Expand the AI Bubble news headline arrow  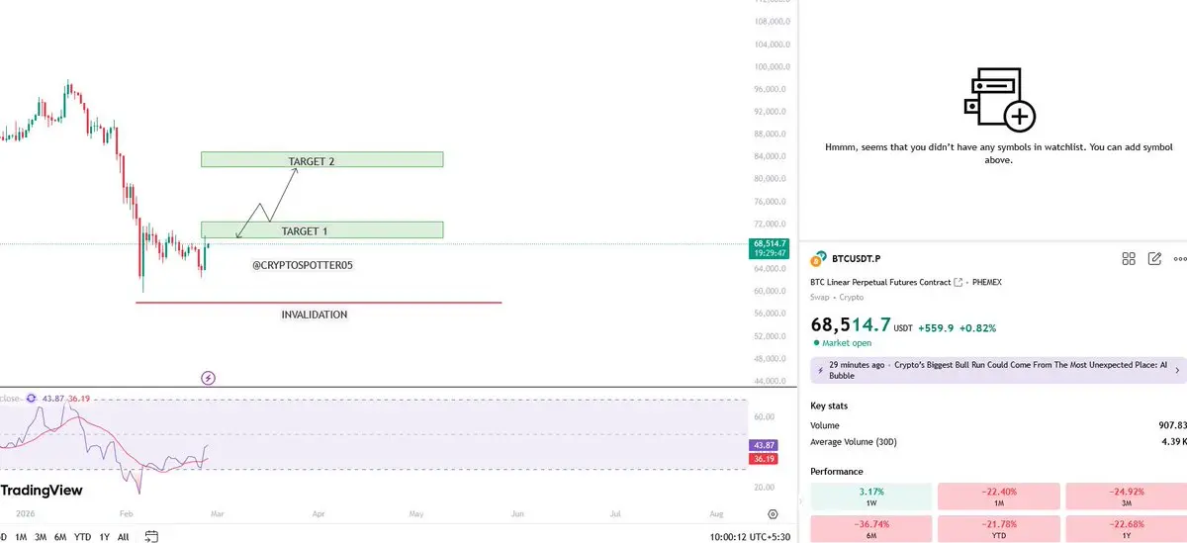tap(1177, 370)
